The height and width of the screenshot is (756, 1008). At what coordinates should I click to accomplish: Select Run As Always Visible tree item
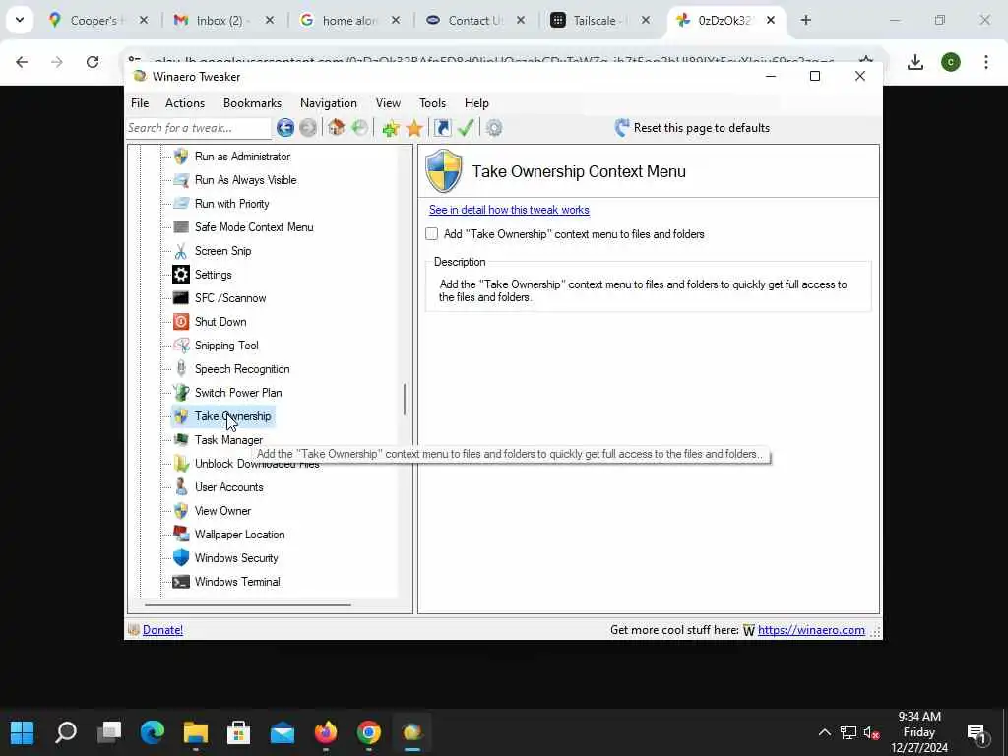(x=245, y=180)
